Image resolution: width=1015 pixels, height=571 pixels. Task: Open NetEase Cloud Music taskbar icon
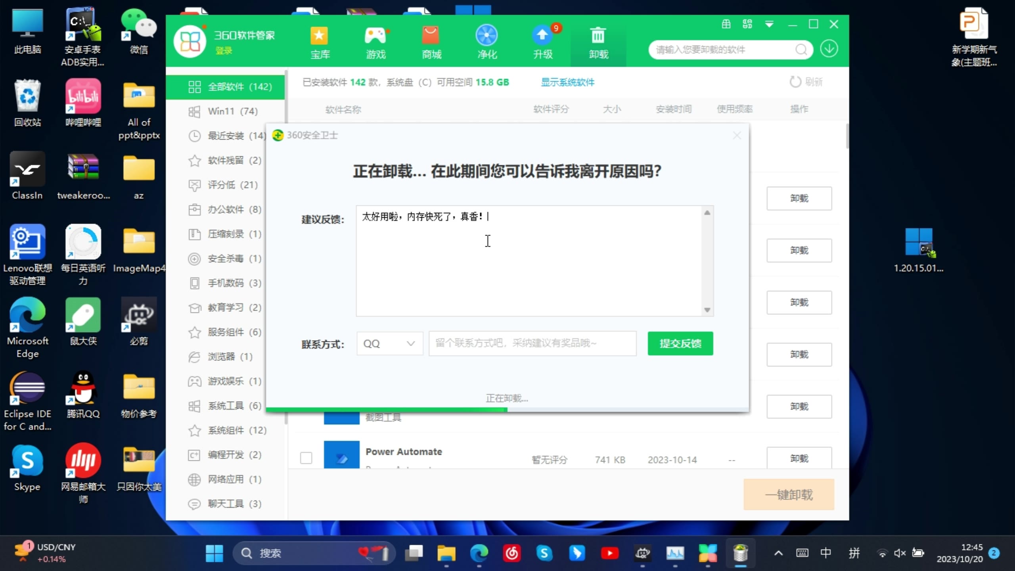(x=512, y=553)
